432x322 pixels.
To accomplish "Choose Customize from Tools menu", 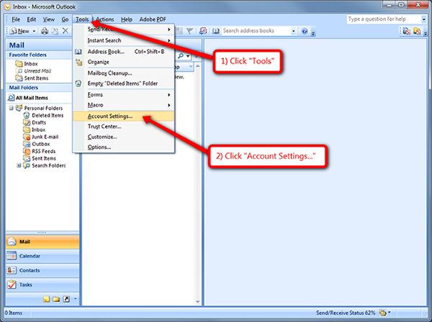I will coord(124,137).
